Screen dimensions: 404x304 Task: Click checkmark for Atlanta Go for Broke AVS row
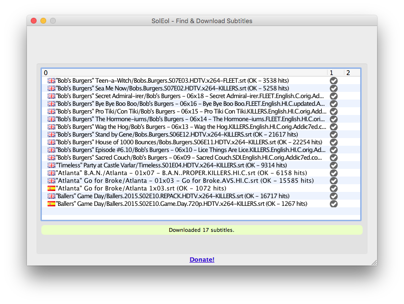tap(334, 180)
